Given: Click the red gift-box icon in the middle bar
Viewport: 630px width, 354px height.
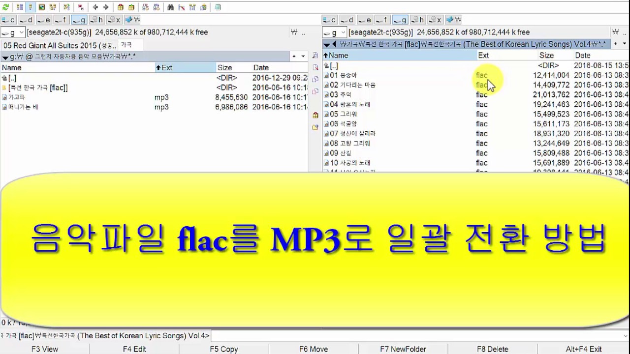Looking at the screenshot, I should click(x=315, y=115).
